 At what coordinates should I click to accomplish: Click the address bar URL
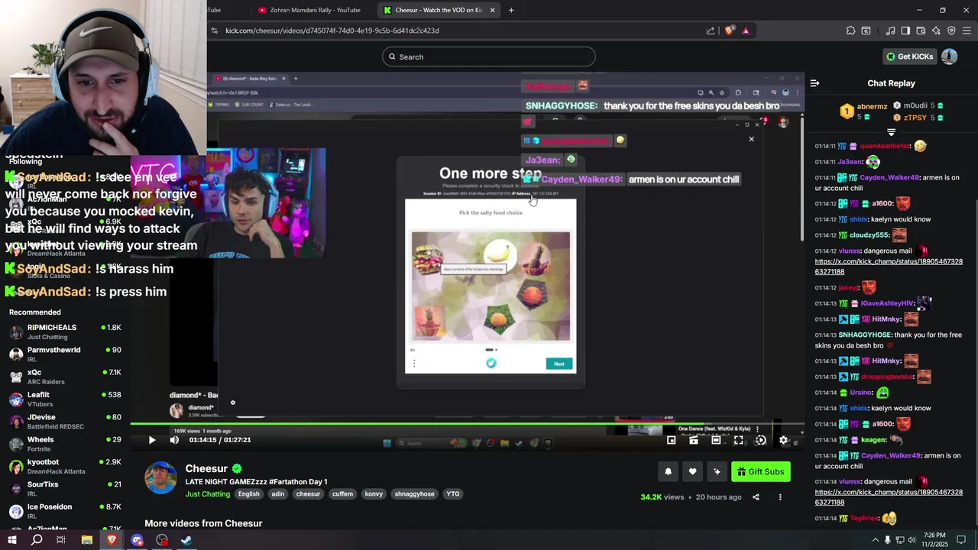[332, 31]
